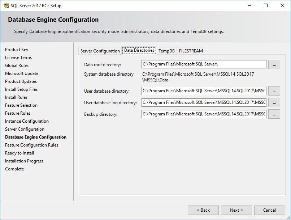Select the Feature Configuration Rules step
Image resolution: width=291 pixels, height=220 pixels.
click(x=31, y=145)
